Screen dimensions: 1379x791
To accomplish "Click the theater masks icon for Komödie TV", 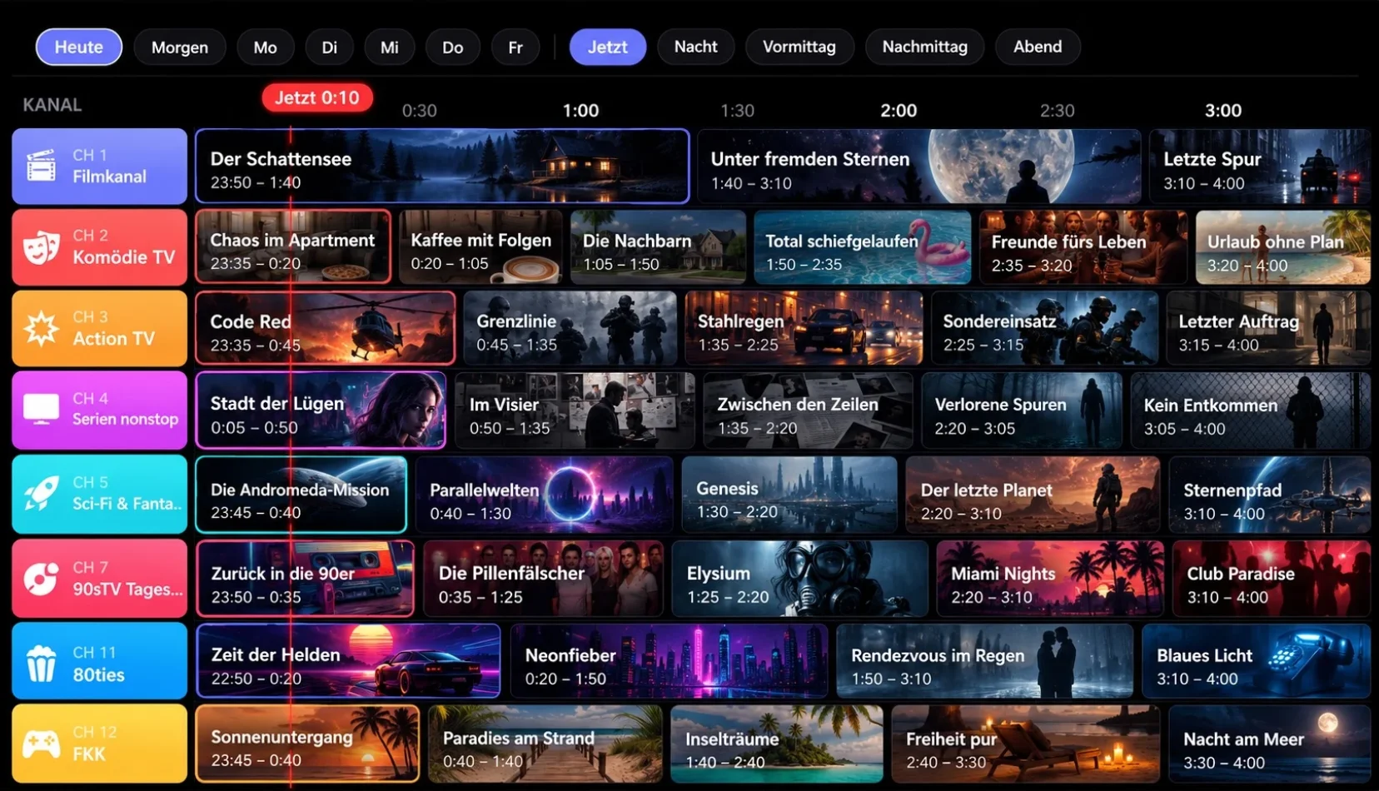I will pos(42,247).
